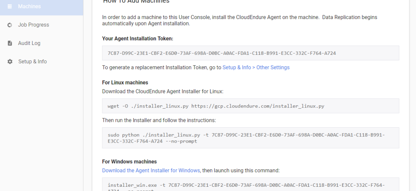
Task: Click the installer_win.exe command box
Action: pos(250,184)
